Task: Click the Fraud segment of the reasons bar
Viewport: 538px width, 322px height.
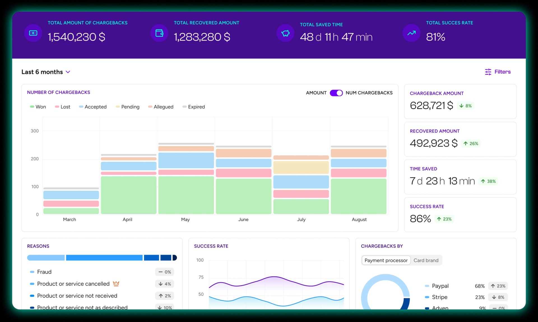Action: (x=46, y=258)
